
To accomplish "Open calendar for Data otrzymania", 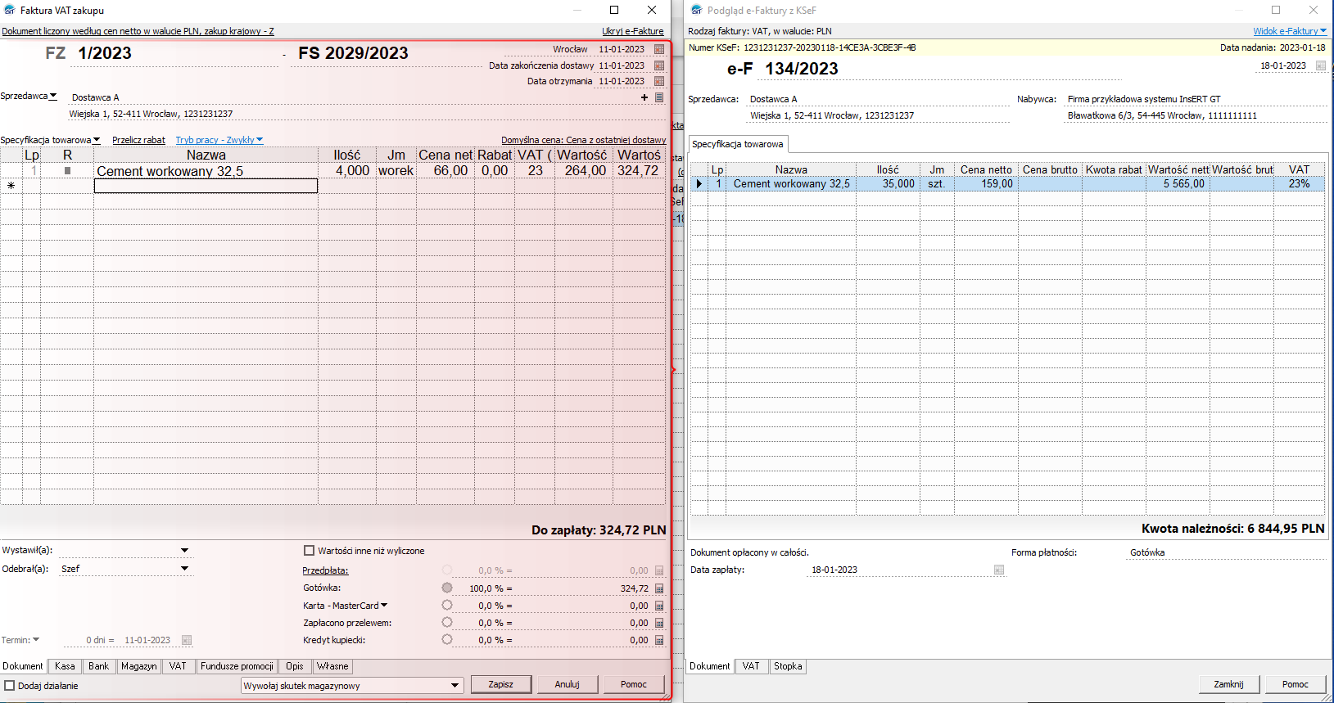I will coord(659,81).
